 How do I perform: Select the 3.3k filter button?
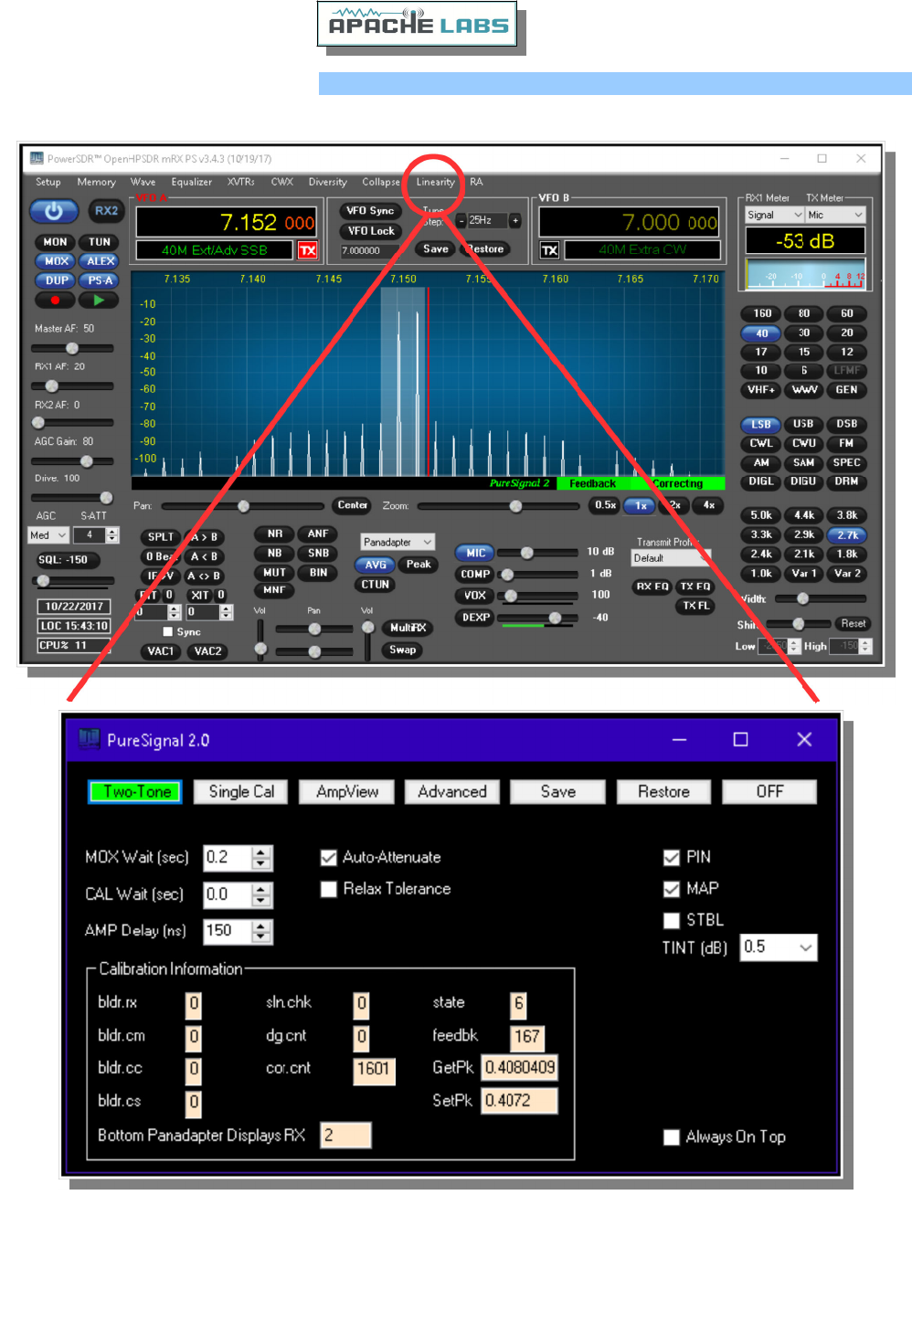pos(761,534)
